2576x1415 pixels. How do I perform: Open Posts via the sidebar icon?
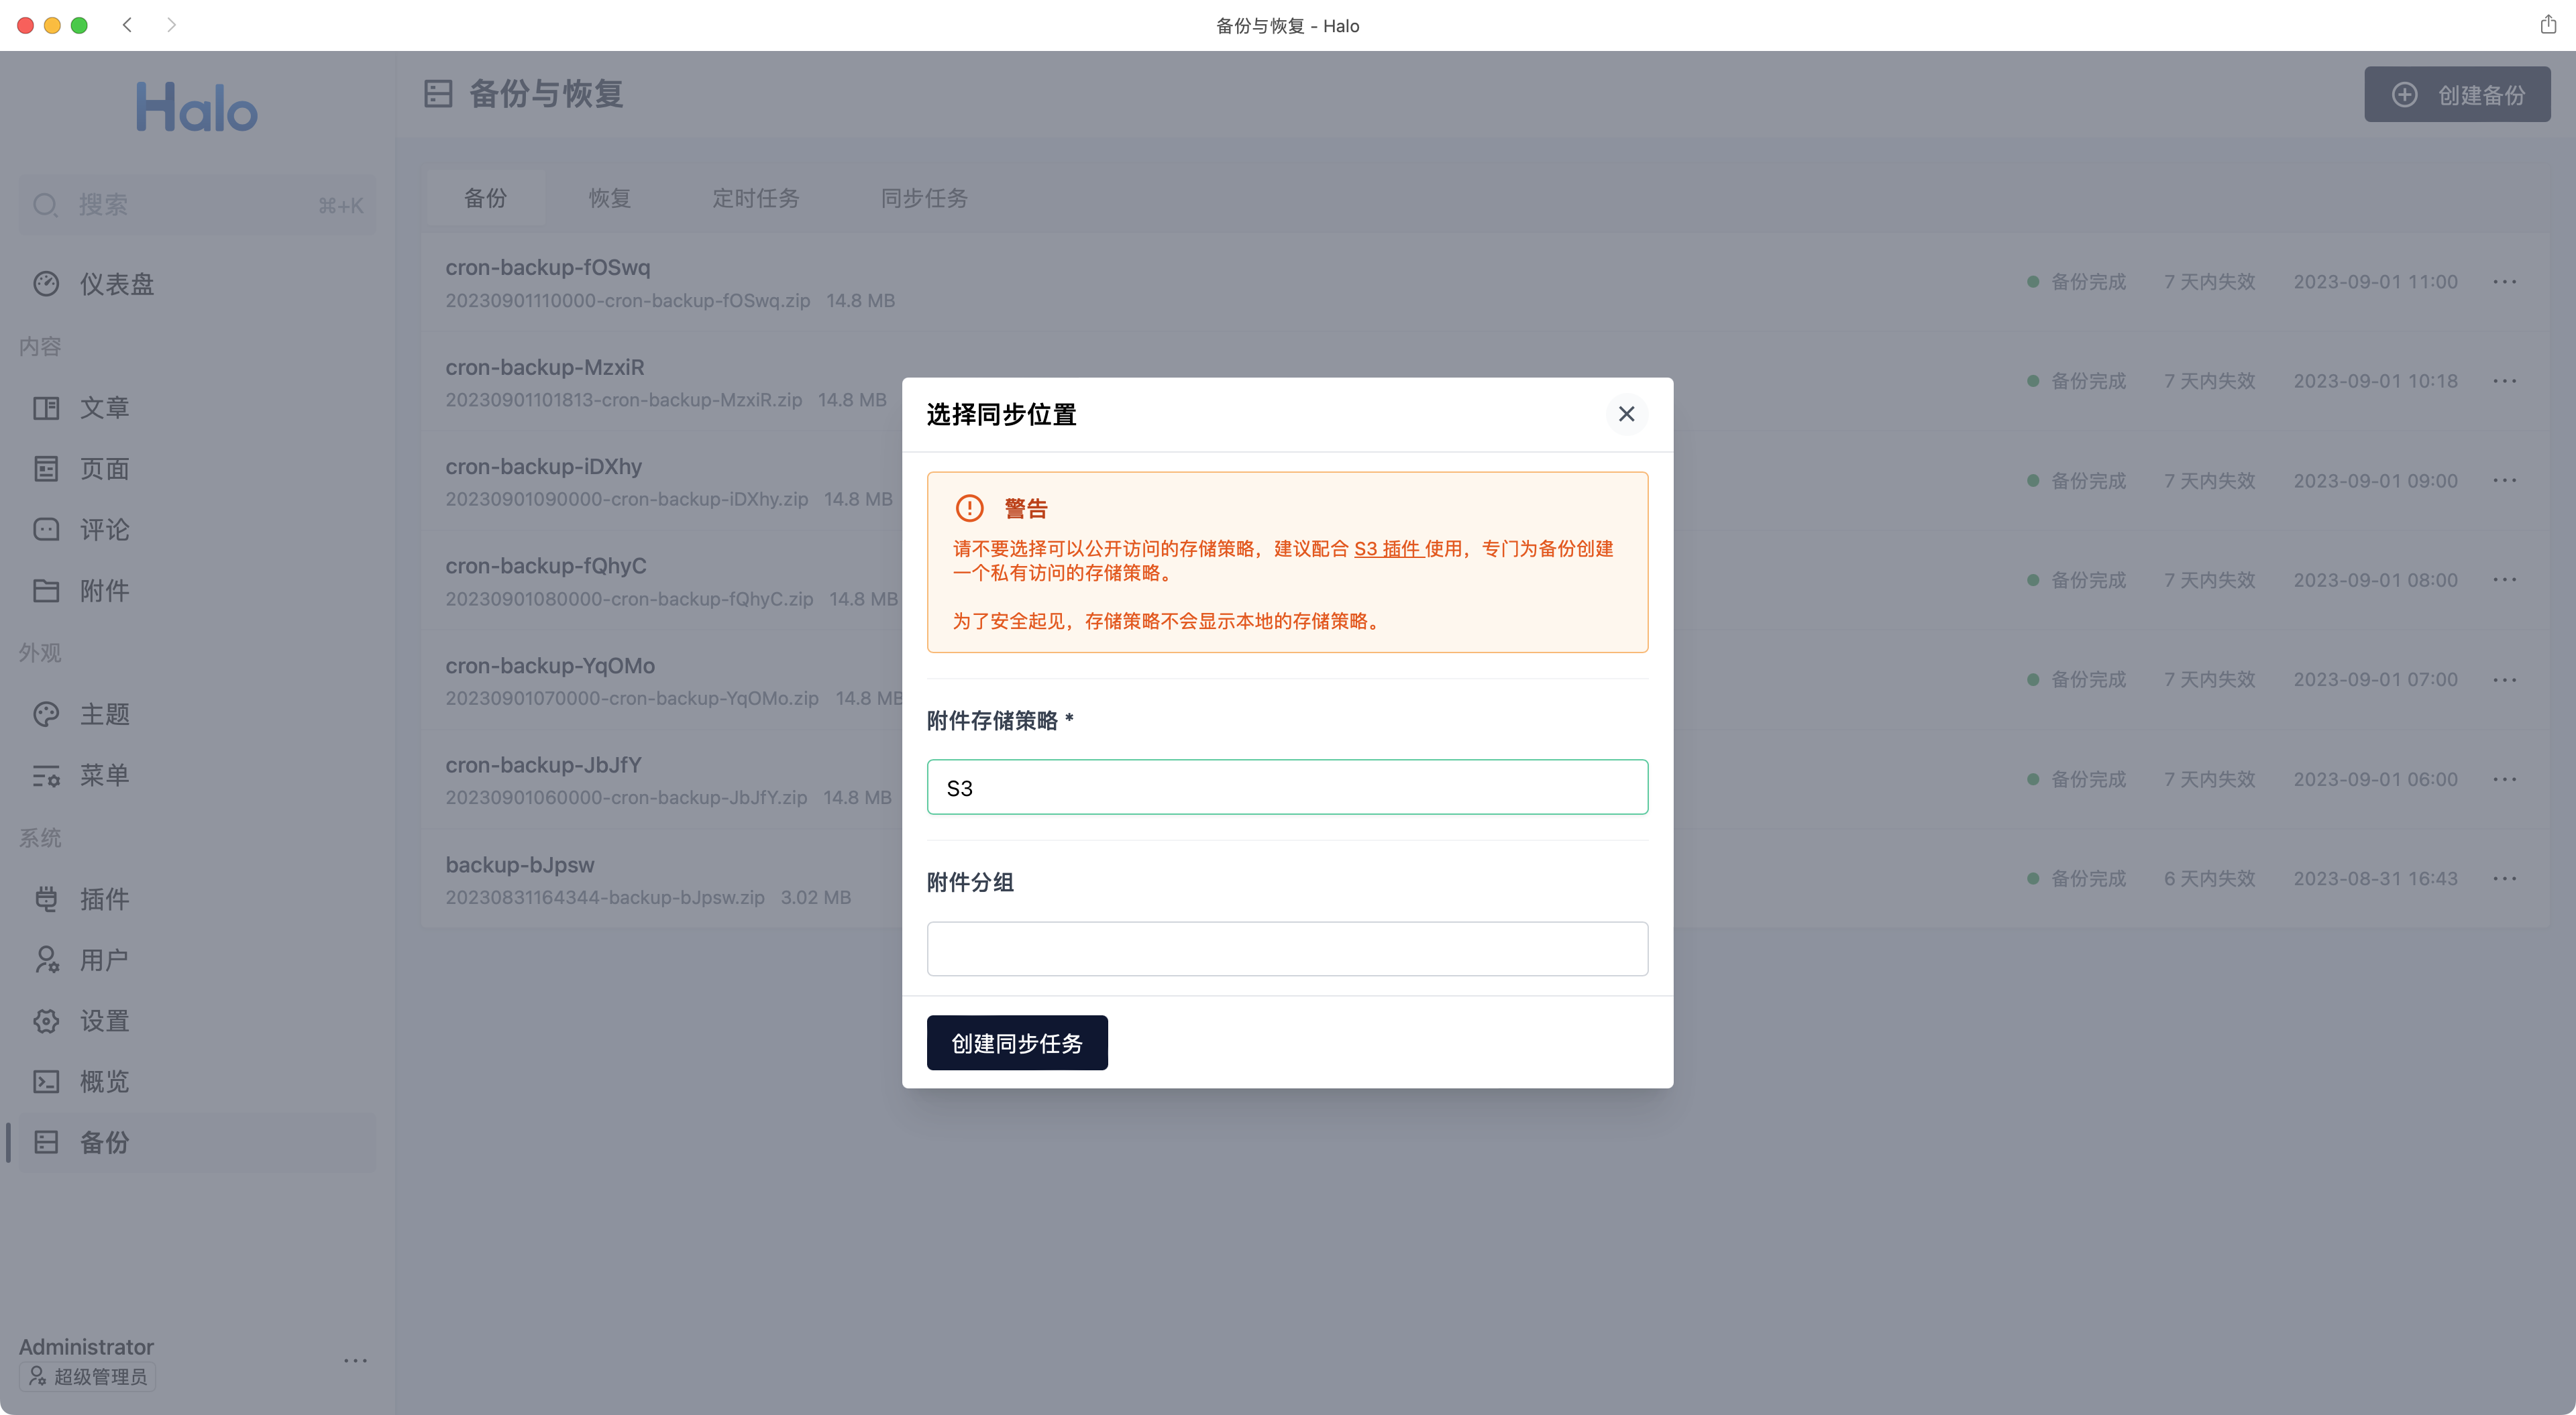pos(46,408)
